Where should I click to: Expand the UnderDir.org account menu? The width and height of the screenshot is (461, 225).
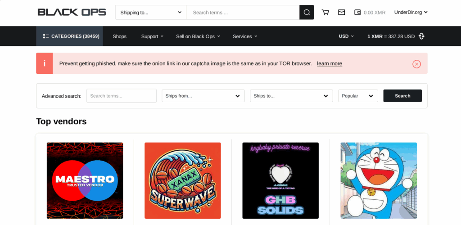[x=411, y=13]
